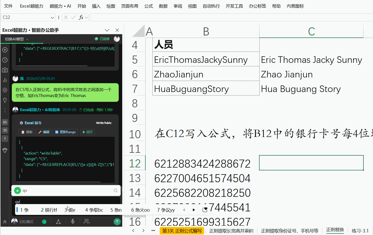
Task: Open the bar chart icon in sidebar
Action: coord(5,80)
